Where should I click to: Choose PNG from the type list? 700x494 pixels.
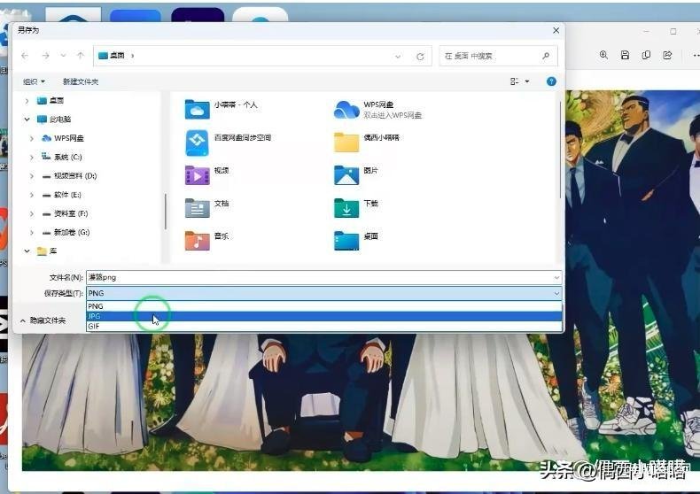(x=323, y=306)
